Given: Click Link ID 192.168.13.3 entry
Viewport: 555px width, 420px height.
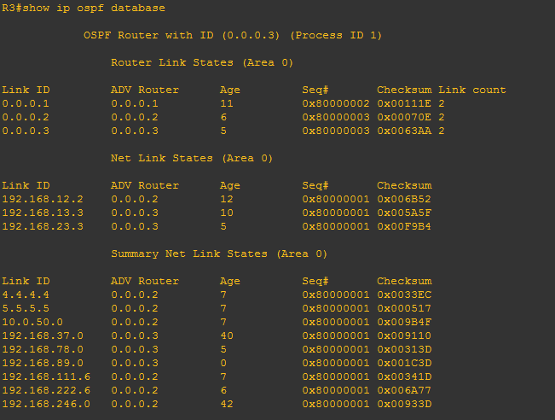Looking at the screenshot, I should click(43, 213).
